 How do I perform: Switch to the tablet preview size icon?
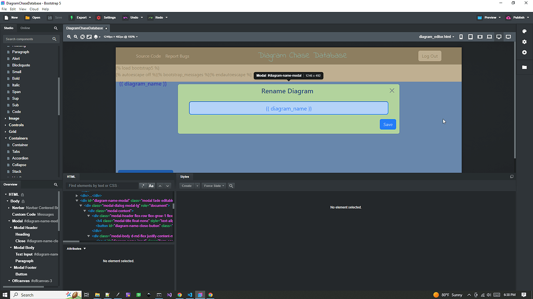coord(471,36)
